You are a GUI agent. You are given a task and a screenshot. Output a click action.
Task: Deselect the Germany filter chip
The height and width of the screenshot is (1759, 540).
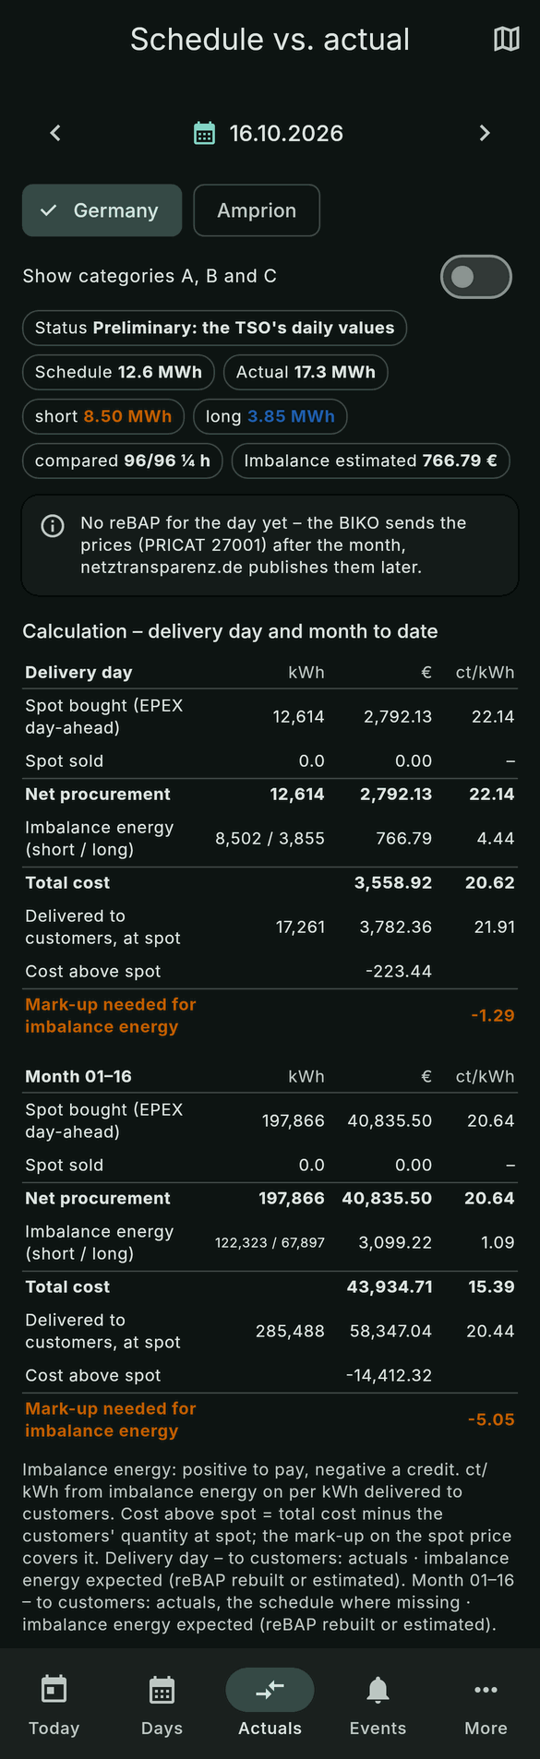(x=102, y=210)
